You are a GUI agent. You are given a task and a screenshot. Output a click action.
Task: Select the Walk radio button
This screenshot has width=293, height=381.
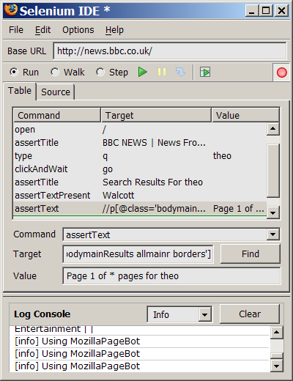pos(55,72)
